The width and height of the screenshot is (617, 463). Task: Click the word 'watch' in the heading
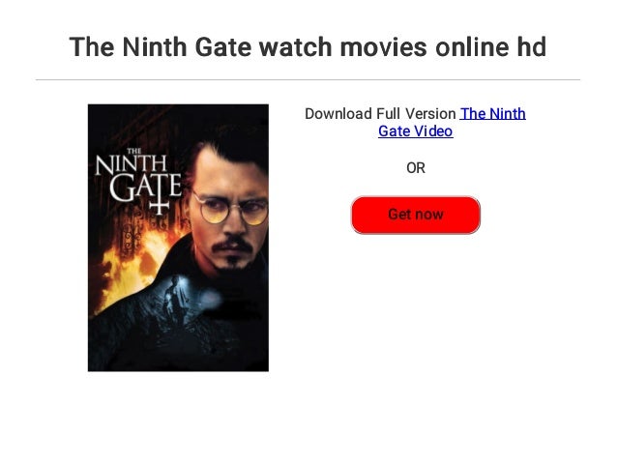point(295,46)
